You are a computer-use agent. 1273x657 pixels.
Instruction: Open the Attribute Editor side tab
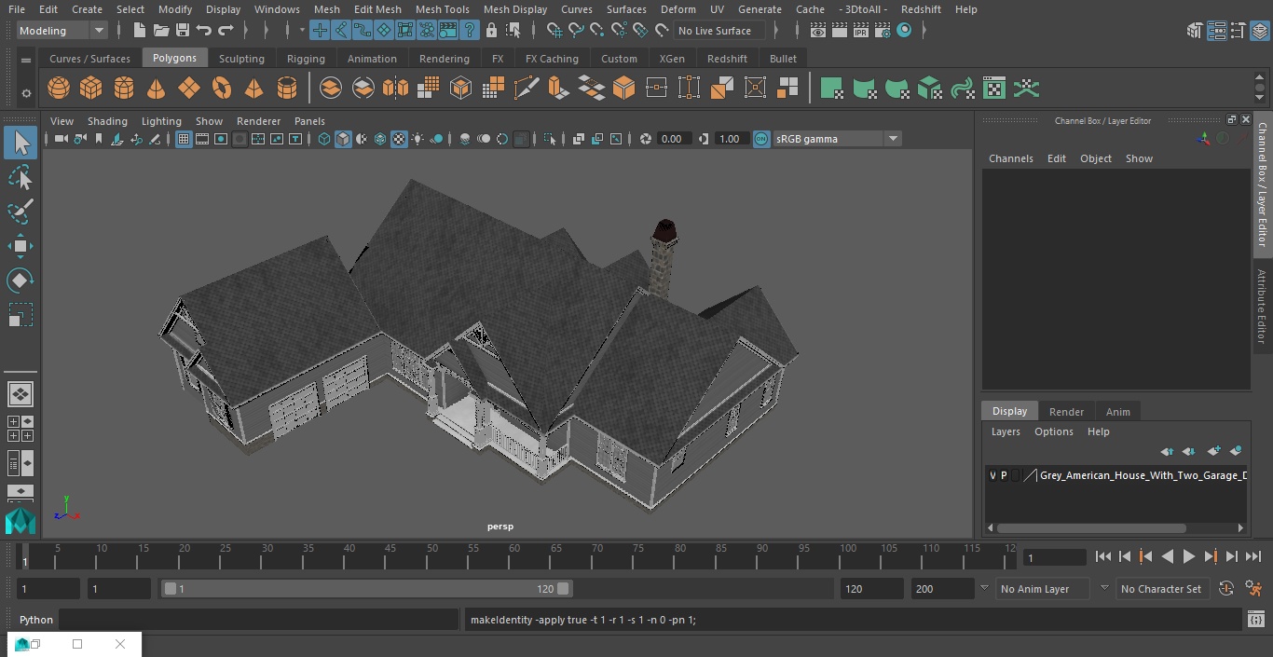[1262, 307]
